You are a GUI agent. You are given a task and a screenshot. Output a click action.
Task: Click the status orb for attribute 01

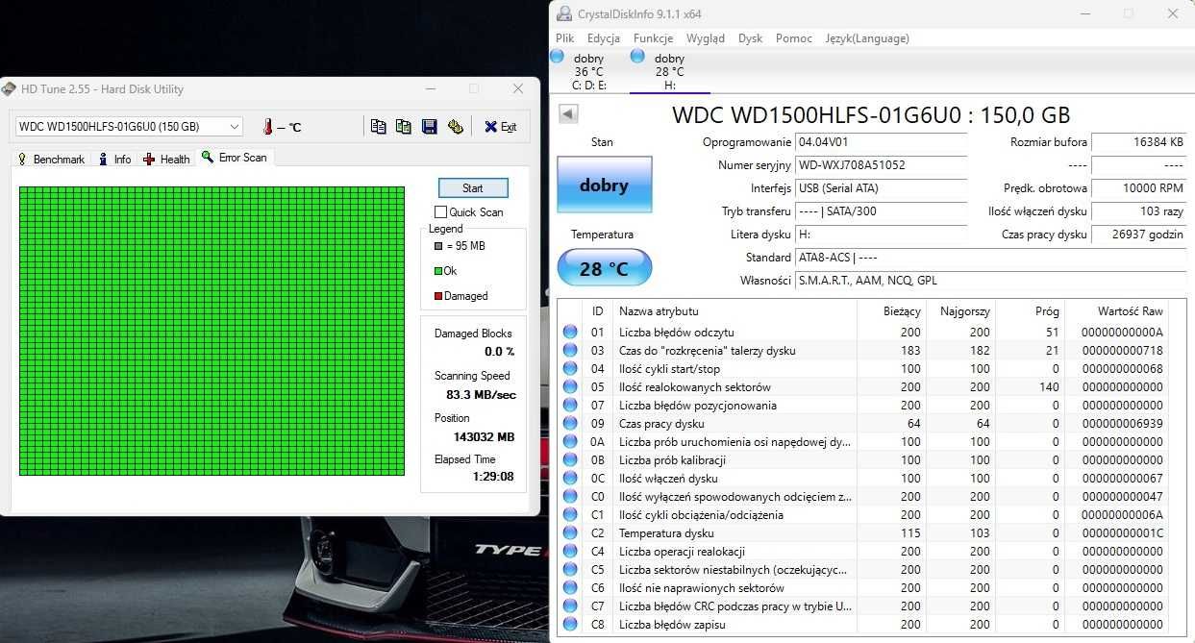coord(570,332)
